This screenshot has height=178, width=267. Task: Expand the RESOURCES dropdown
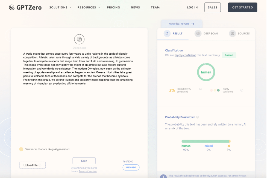pos(87,7)
